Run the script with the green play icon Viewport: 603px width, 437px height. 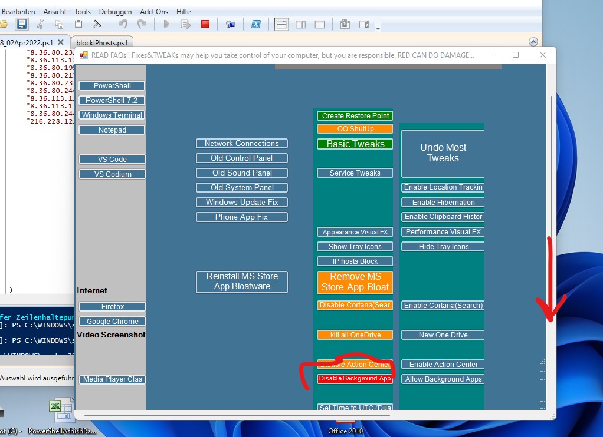click(x=166, y=25)
